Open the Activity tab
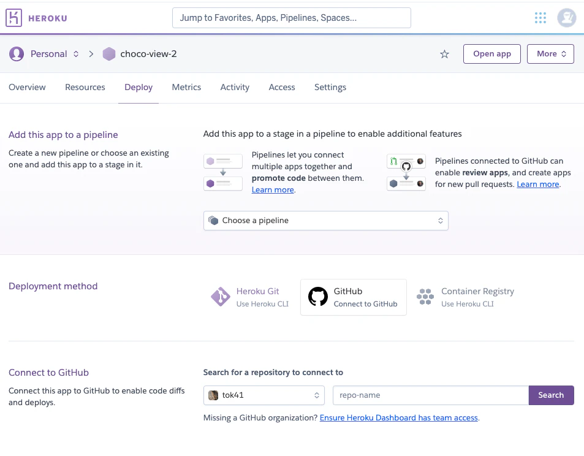This screenshot has height=456, width=584. click(x=235, y=87)
